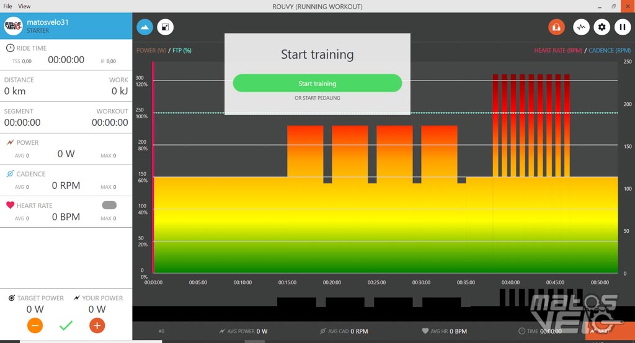Image resolution: width=635 pixels, height=343 pixels.
Task: Toggle the heart rate switch
Action: pos(109,205)
